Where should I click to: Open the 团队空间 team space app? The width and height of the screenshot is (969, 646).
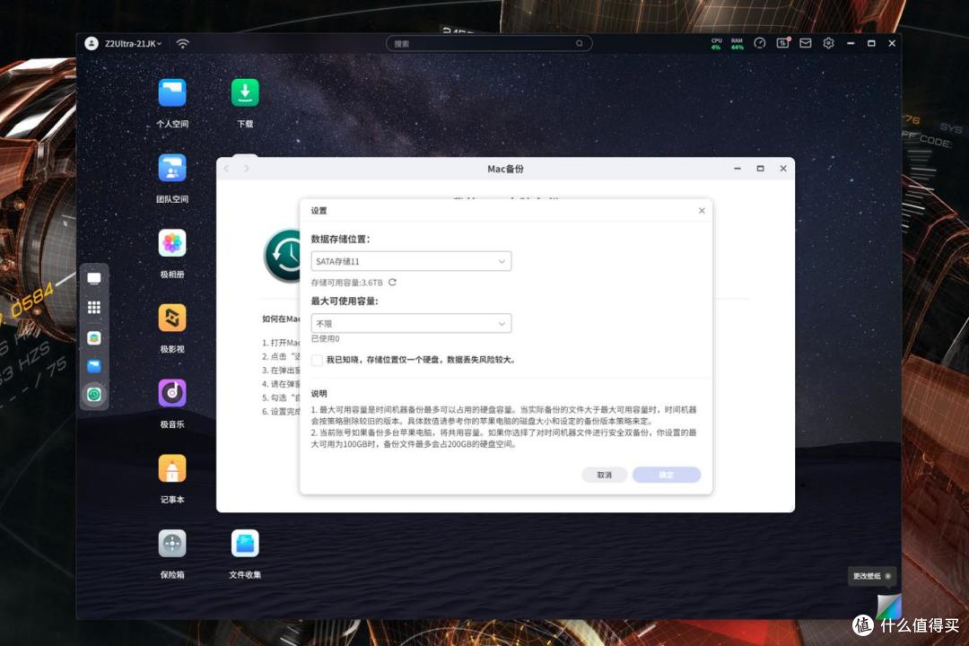171,168
